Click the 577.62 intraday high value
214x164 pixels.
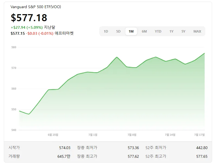point(133,156)
